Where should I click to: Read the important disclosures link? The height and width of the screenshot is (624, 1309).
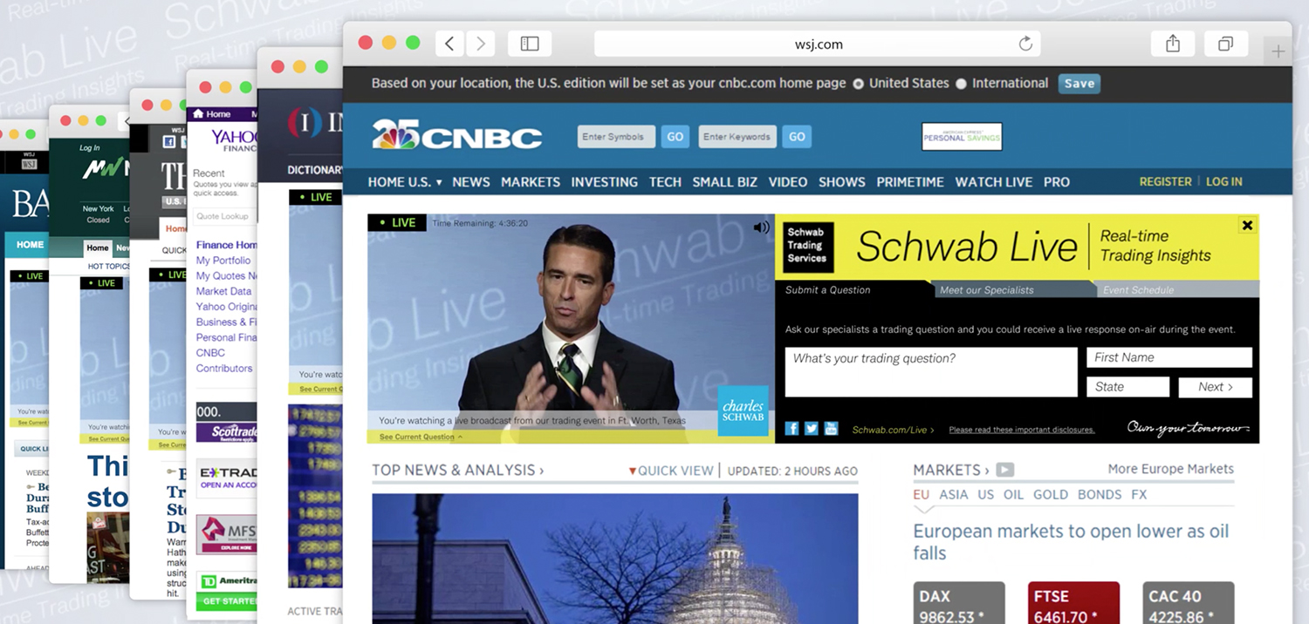tap(1022, 430)
